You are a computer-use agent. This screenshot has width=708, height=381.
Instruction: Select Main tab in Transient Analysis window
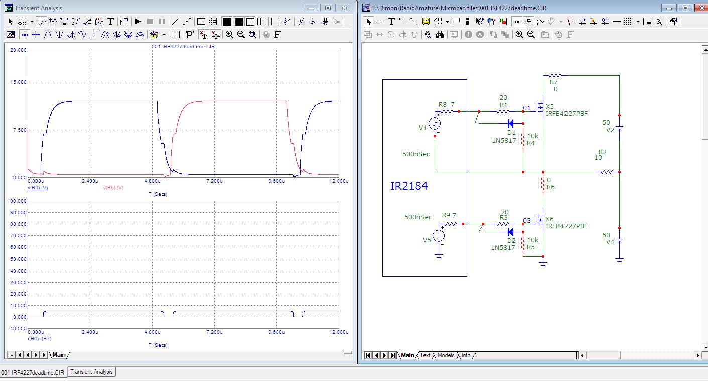59,355
